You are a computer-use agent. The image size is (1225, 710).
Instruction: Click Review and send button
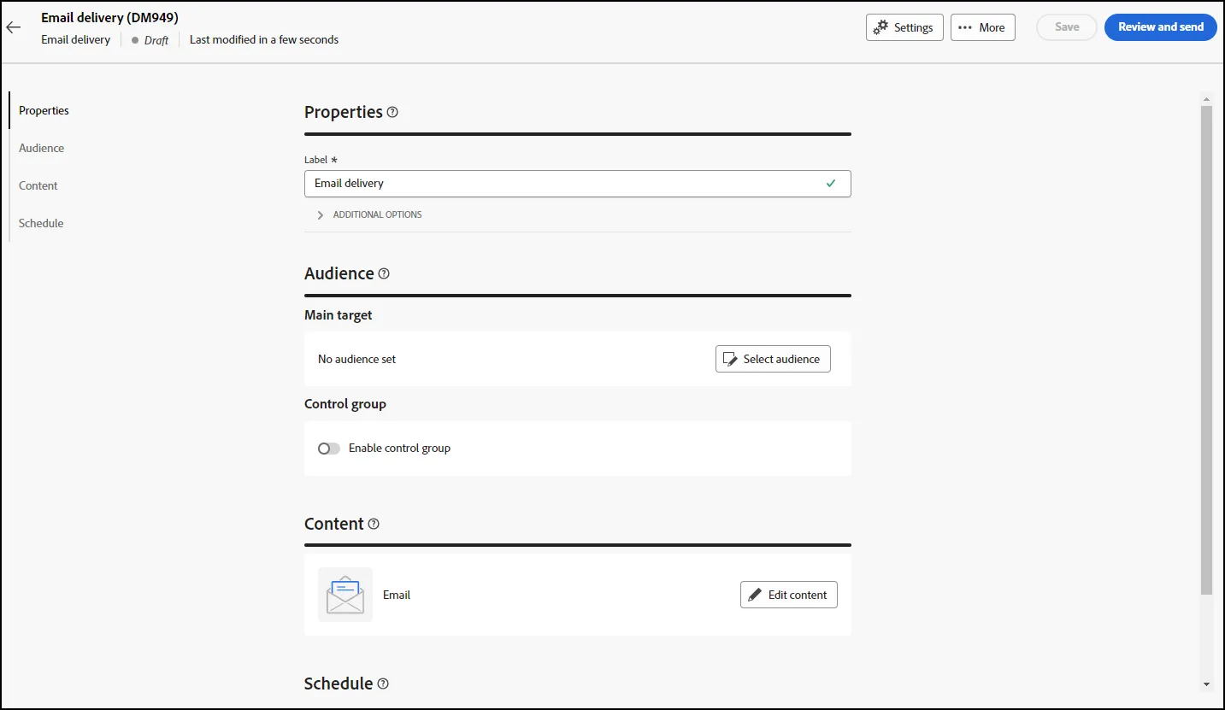pos(1161,27)
